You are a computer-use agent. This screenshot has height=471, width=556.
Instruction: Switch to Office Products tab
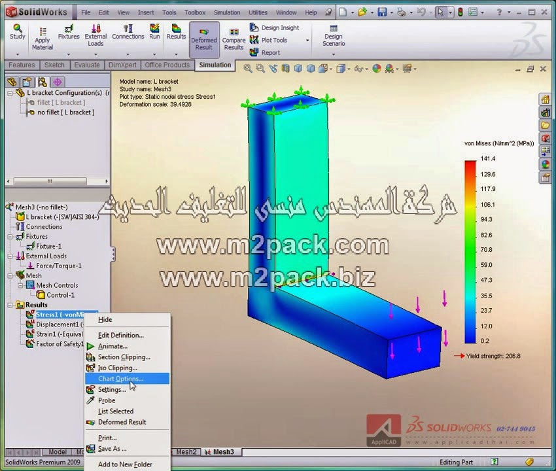click(x=167, y=65)
